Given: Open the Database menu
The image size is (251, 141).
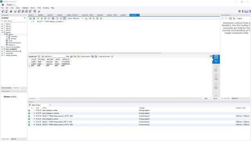Looking at the screenshot, I should (25, 8).
